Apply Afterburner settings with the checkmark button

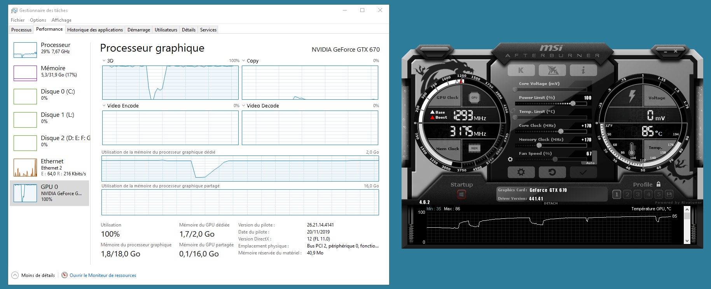(x=583, y=172)
